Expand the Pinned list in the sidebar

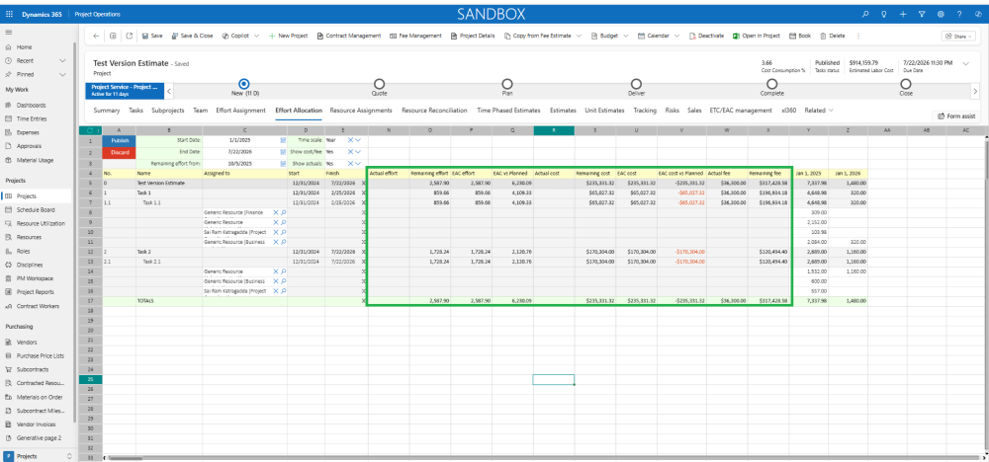(x=62, y=74)
